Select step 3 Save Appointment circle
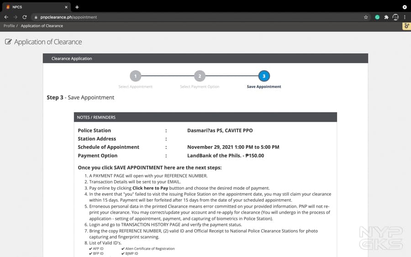The height and width of the screenshot is (257, 411). pos(264,76)
